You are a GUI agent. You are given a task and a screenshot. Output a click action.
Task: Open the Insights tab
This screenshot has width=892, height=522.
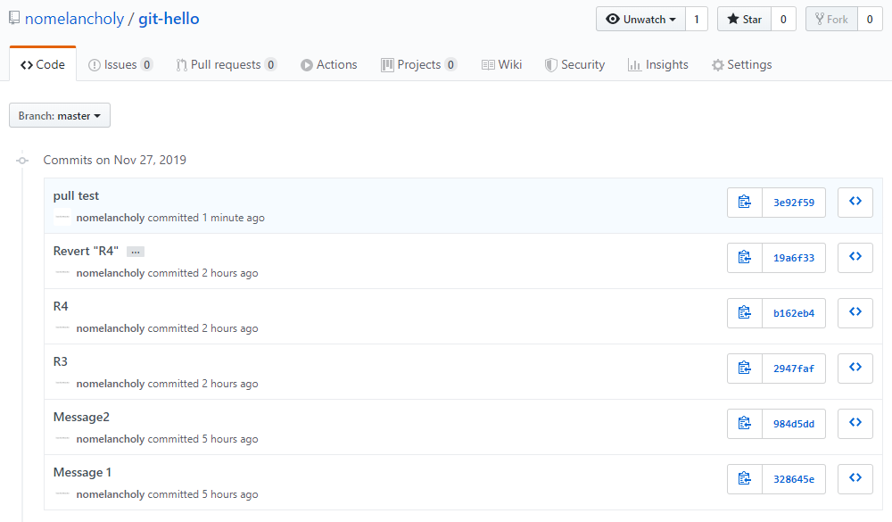[658, 64]
